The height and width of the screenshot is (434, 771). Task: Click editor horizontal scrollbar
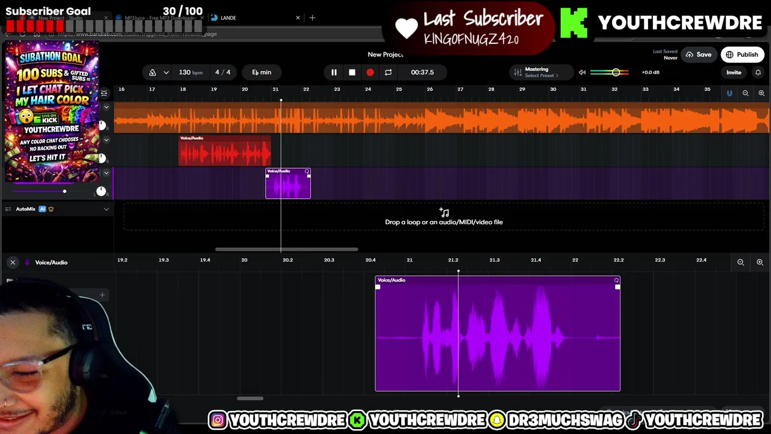[x=250, y=398]
